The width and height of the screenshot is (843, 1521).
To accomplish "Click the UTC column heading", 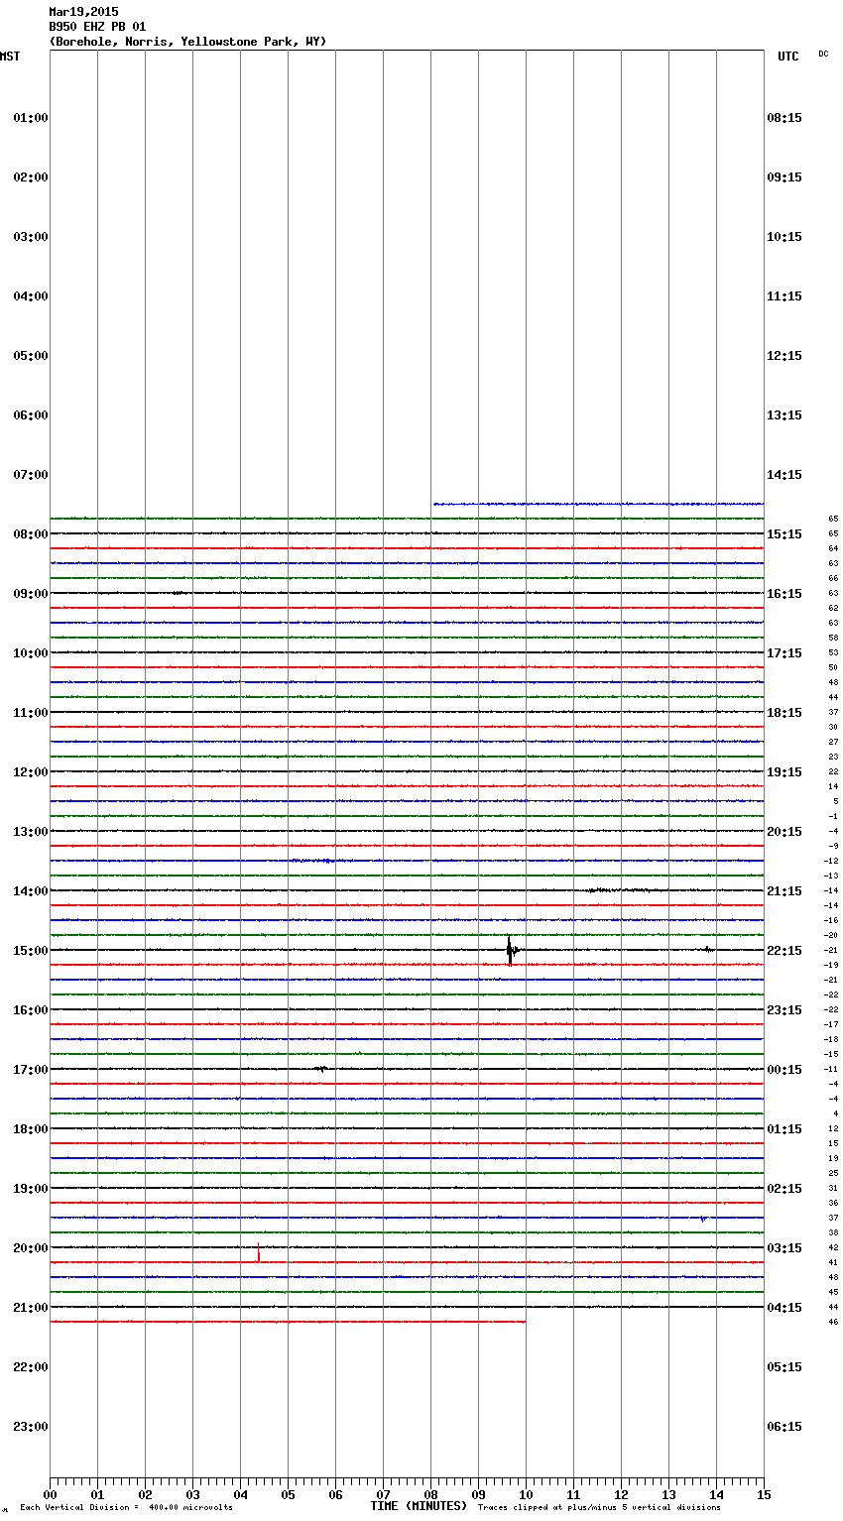I will pos(788,57).
